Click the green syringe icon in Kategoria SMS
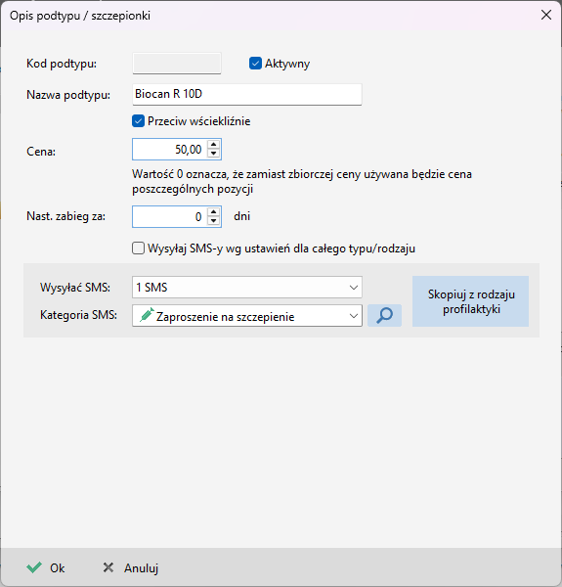This screenshot has width=562, height=587. click(x=147, y=315)
